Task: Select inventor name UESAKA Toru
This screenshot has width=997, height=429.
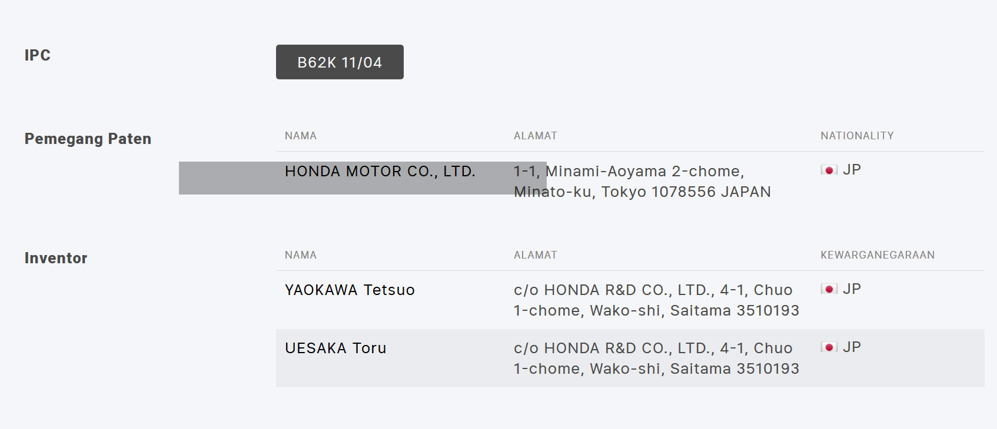Action: pos(335,348)
